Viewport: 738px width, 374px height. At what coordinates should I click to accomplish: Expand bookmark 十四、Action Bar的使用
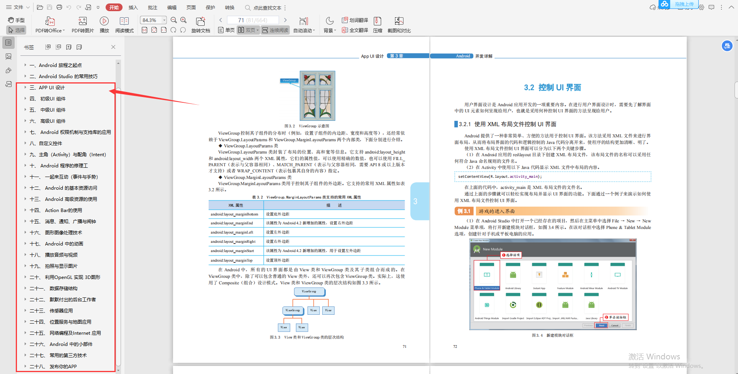[25, 210]
